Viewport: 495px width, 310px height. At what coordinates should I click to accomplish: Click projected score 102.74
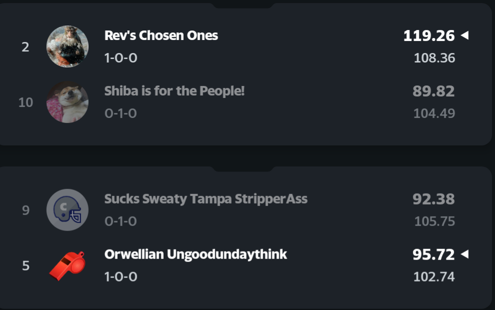[434, 276]
